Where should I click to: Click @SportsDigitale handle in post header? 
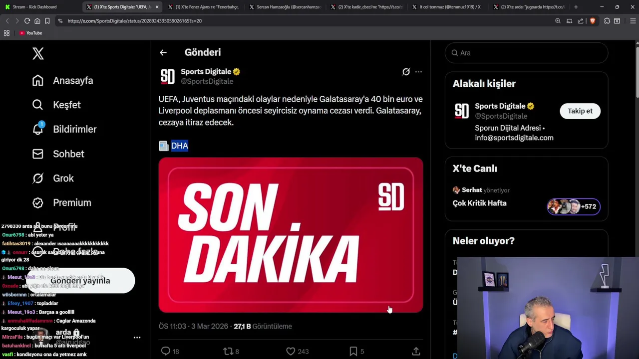[207, 81]
